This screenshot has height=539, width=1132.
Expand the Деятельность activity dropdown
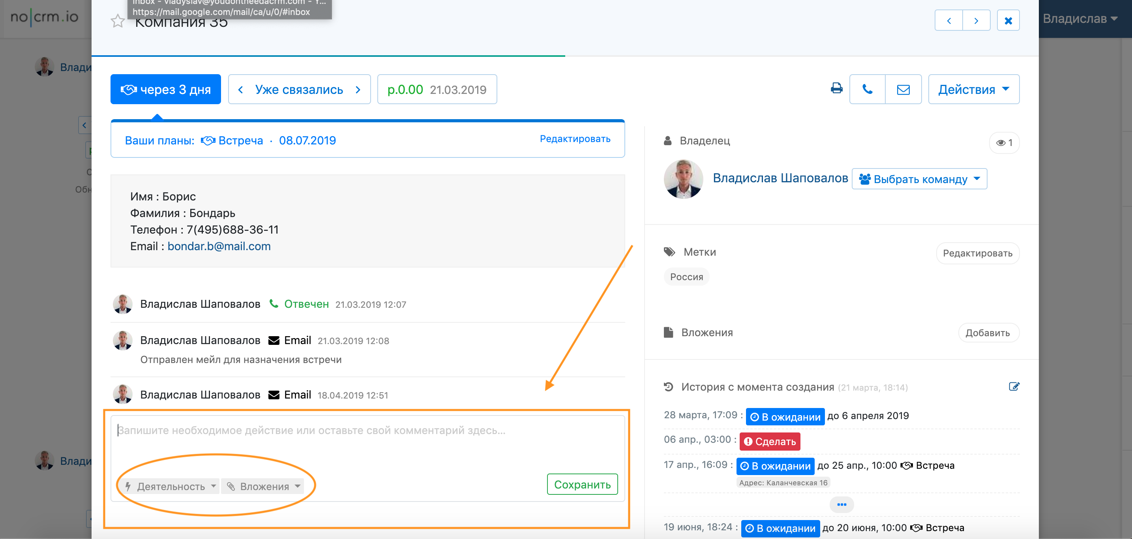pos(170,486)
